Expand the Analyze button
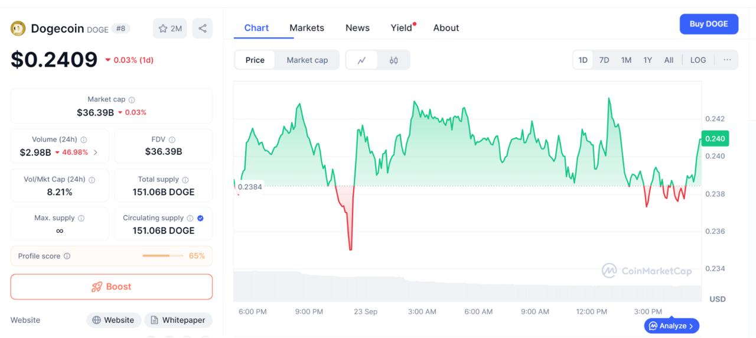Viewport: 756px width, 338px height. click(672, 326)
